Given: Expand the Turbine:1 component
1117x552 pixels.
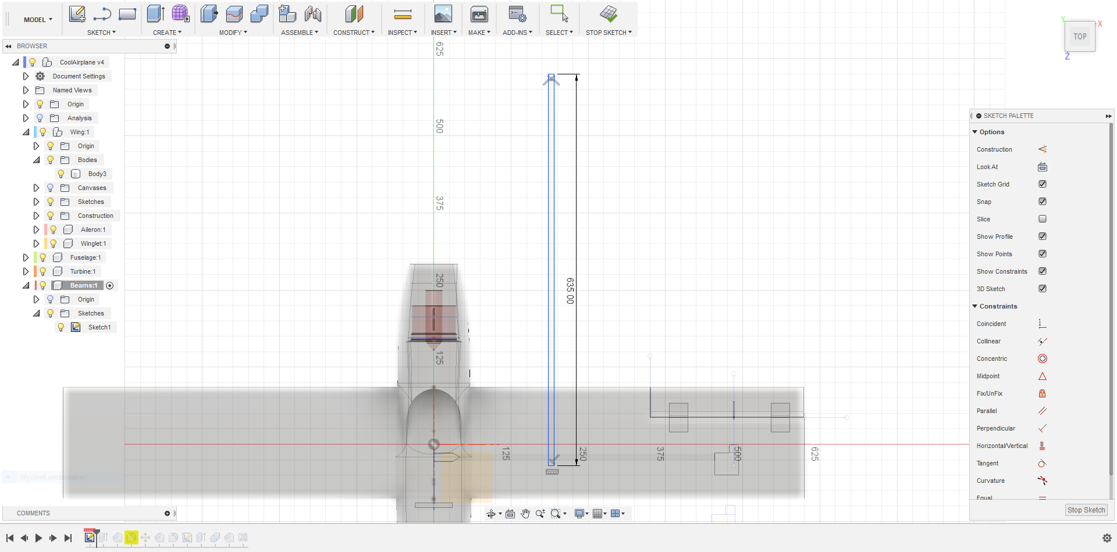Looking at the screenshot, I should pyautogui.click(x=26, y=271).
